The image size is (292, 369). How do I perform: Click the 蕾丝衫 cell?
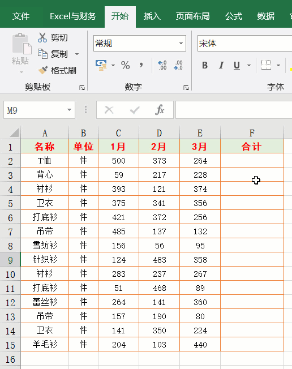(x=45, y=302)
